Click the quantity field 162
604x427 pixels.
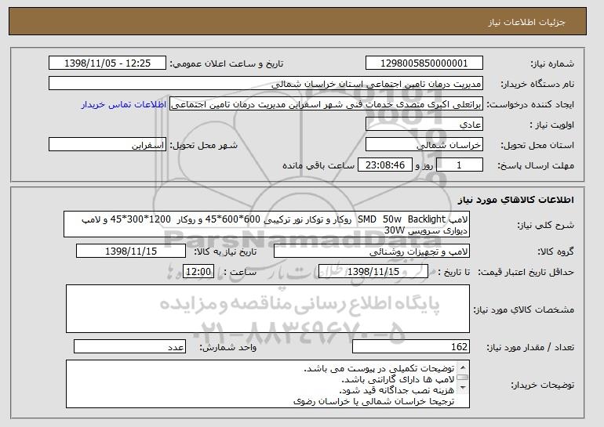tap(411, 346)
